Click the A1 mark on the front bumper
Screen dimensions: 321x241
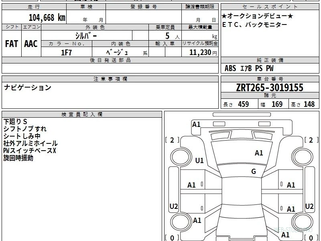tap(196, 125)
